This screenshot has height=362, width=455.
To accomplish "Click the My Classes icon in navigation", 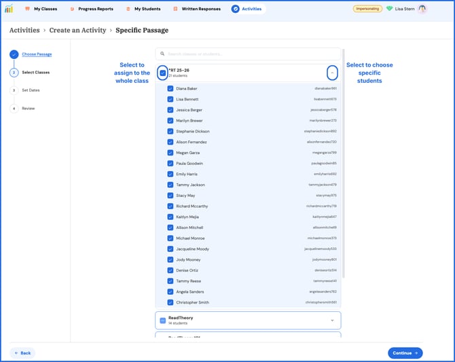I will pos(27,9).
